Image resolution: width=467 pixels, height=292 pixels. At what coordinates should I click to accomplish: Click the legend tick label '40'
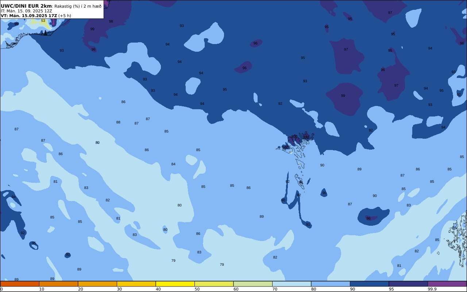(158, 289)
